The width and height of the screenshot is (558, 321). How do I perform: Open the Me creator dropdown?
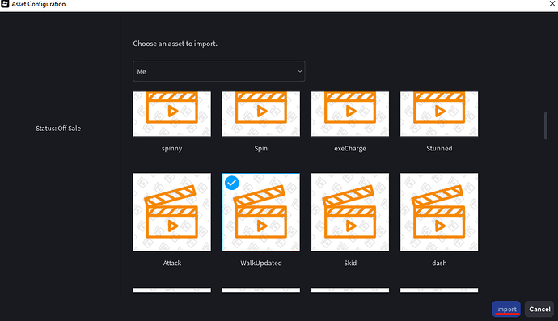(219, 71)
